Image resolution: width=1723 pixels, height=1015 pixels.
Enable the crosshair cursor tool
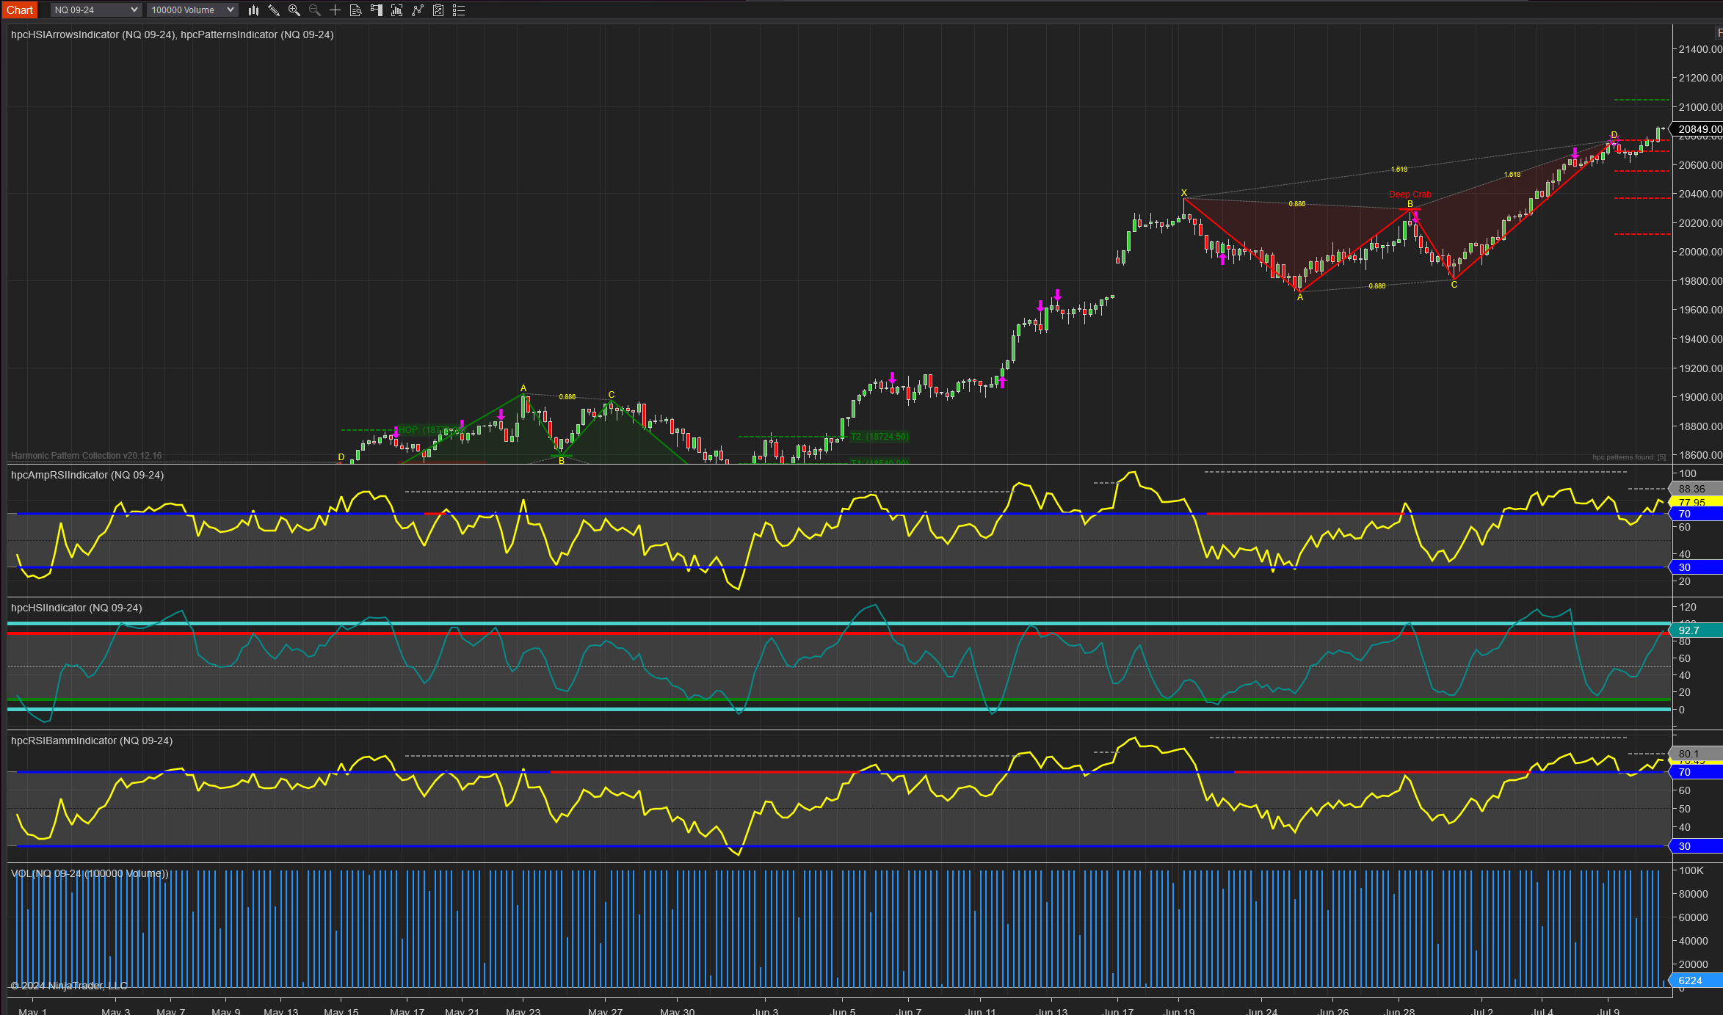pos(335,10)
